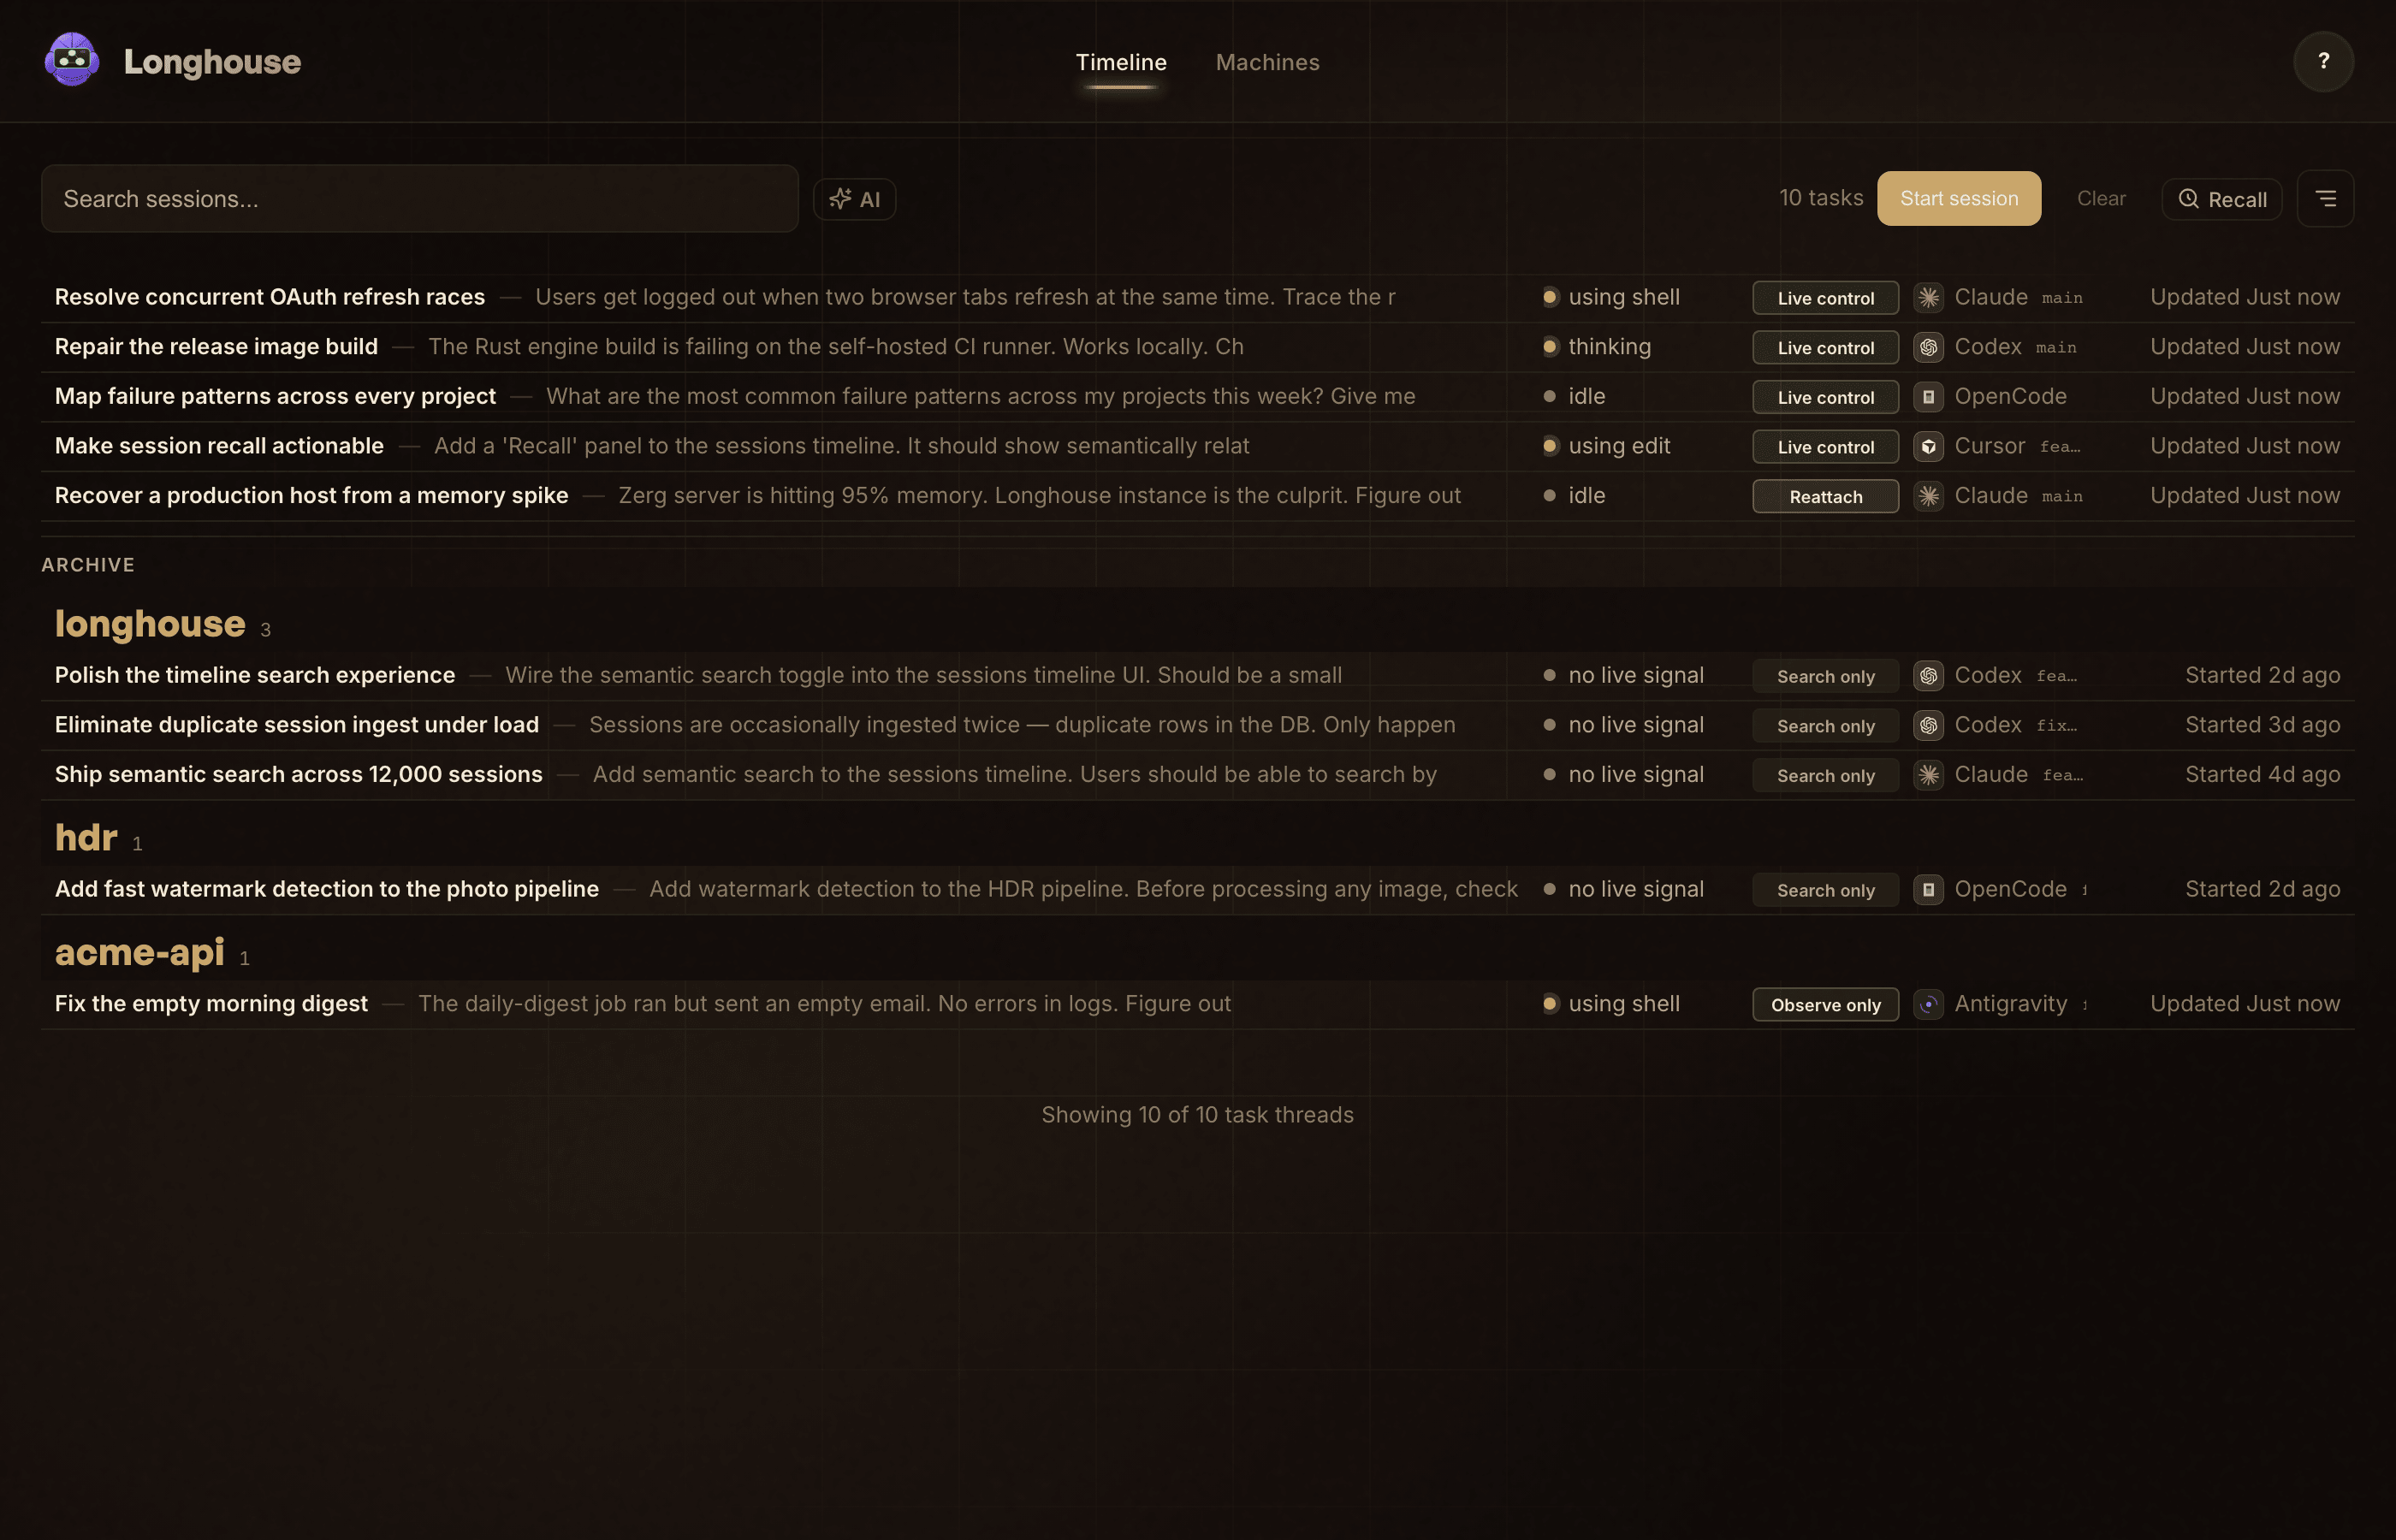Open the help question mark button
2396x1540 pixels.
click(x=2323, y=61)
